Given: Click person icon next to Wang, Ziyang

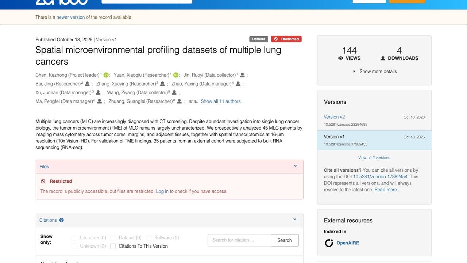Looking at the screenshot, I should coord(174,92).
